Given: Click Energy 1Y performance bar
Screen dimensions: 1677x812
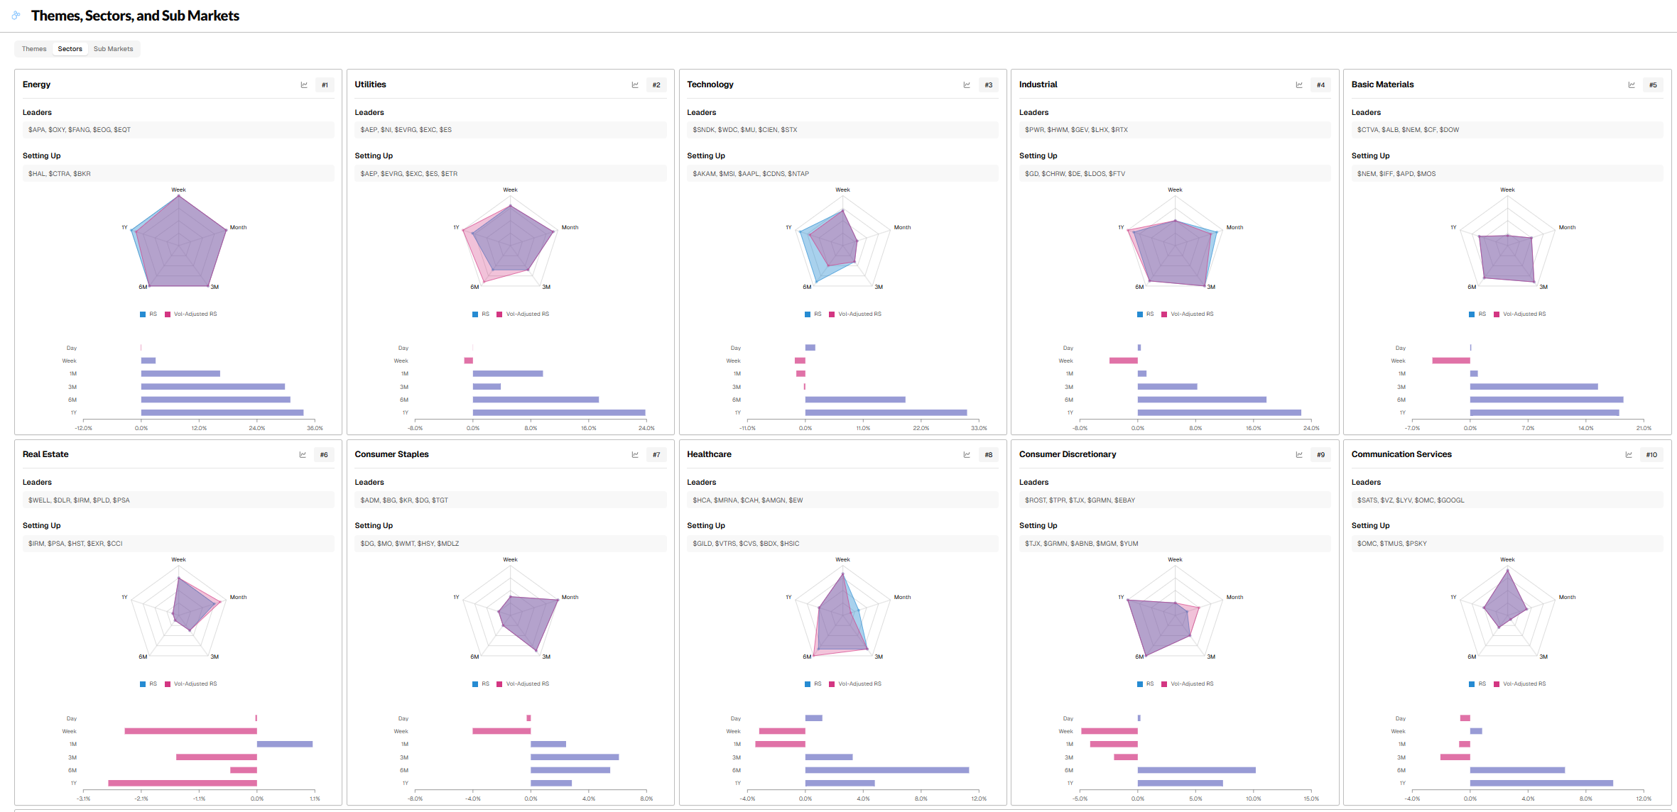Looking at the screenshot, I should (222, 412).
